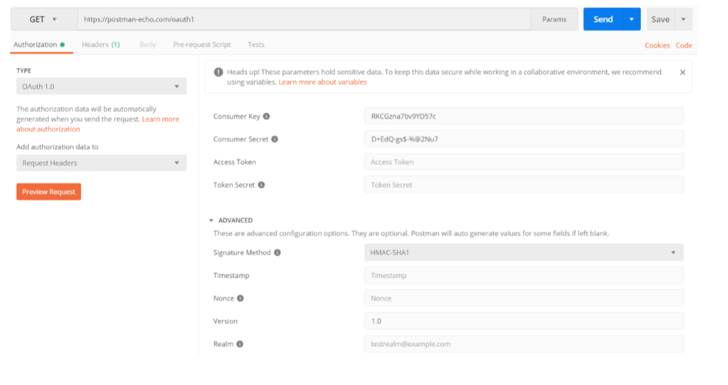This screenshot has height=385, width=728.
Task: Open the Learn more about variables link
Action: click(323, 82)
